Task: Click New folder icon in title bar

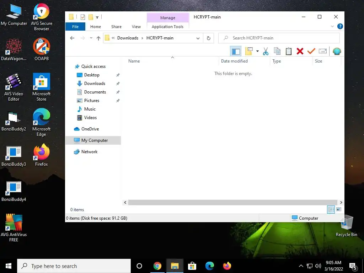Action: pyautogui.click(x=91, y=17)
